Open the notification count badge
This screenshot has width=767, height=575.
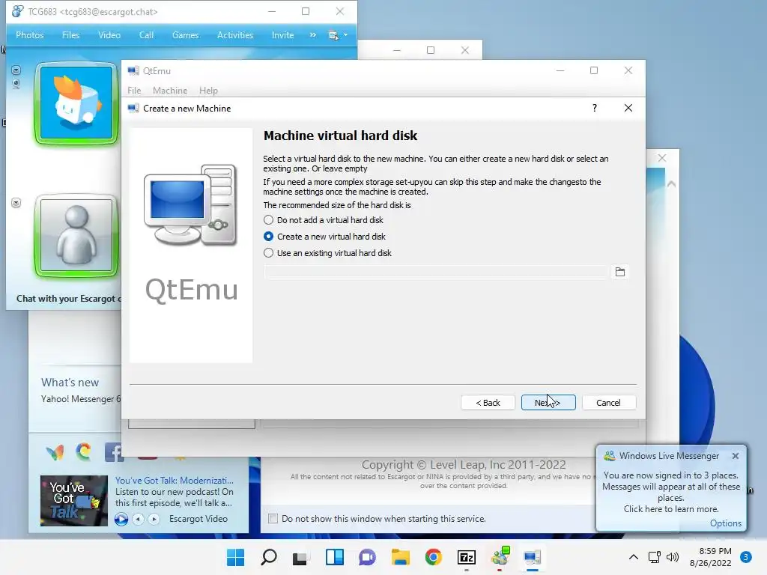746,557
